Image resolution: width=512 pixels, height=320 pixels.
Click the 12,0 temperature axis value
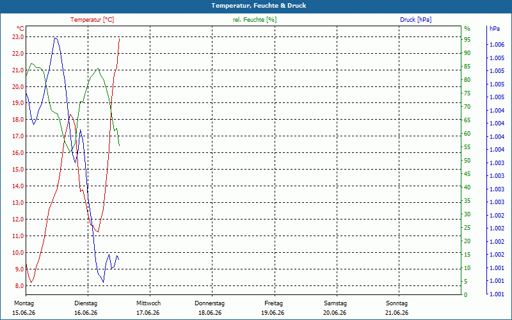click(18, 220)
